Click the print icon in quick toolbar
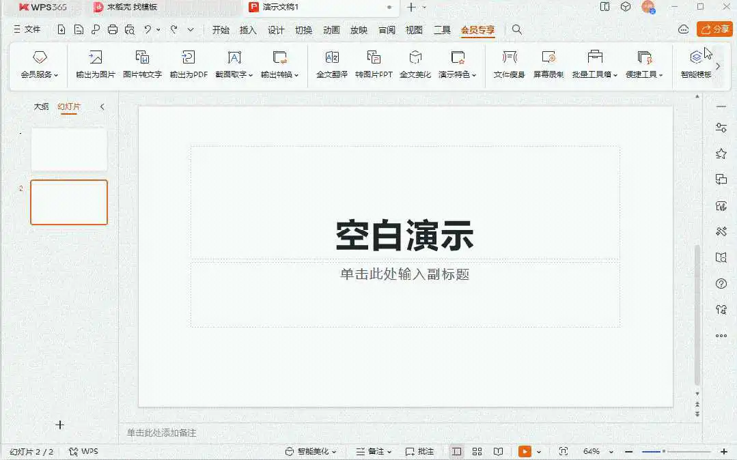737x460 pixels. 112,29
